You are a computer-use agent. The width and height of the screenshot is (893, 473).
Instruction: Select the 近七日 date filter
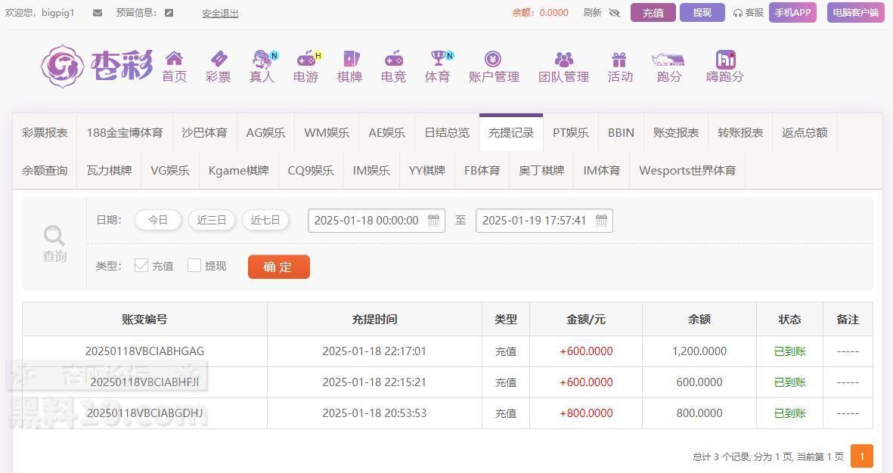point(265,220)
